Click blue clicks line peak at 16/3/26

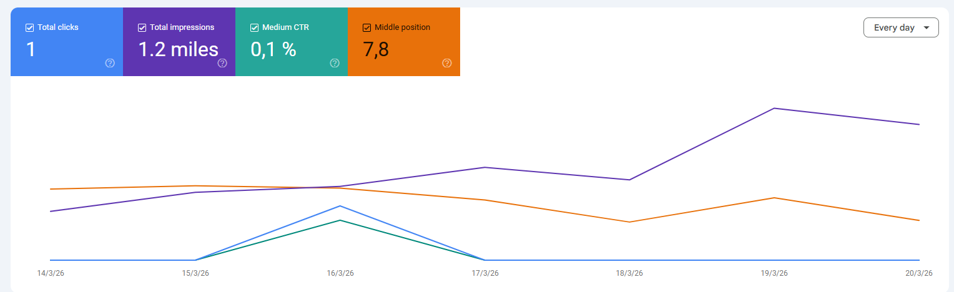(x=340, y=206)
